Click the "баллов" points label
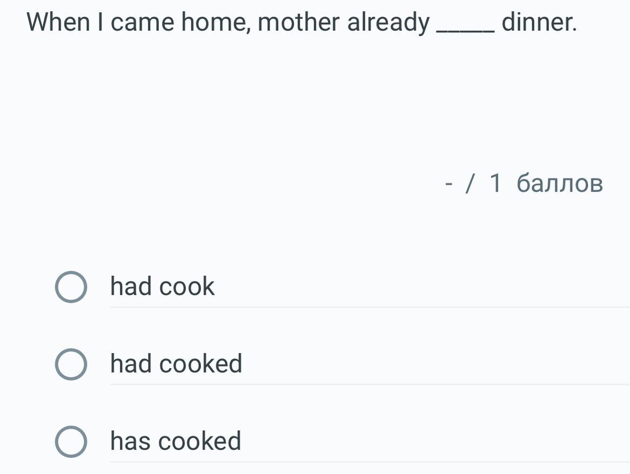Screen dimensions: 630x474 tap(559, 184)
